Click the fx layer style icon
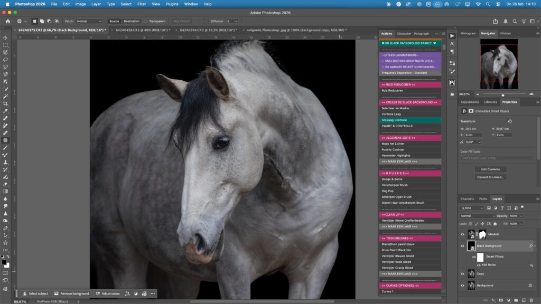 tap(492, 300)
